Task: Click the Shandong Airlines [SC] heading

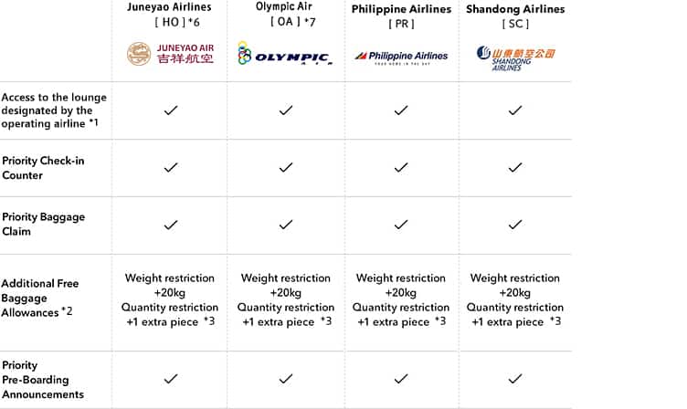Action: [515, 16]
